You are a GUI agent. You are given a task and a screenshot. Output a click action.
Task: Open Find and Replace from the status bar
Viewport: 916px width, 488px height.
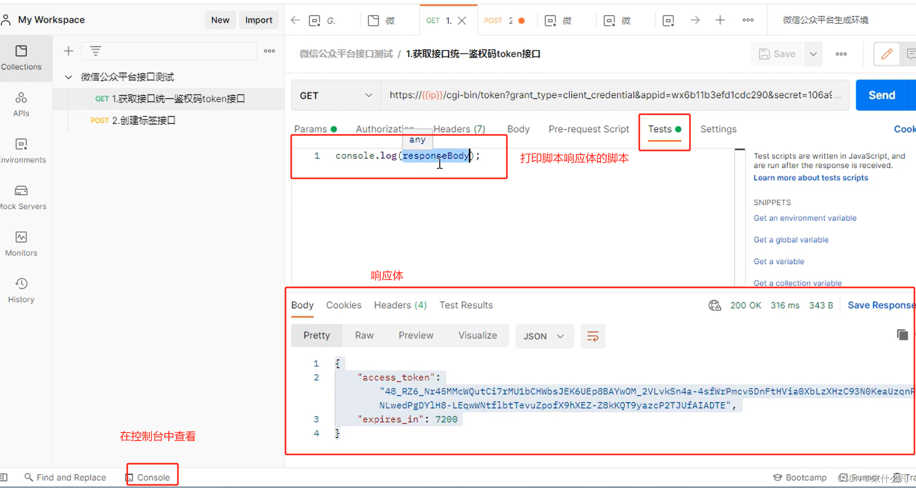(66, 477)
